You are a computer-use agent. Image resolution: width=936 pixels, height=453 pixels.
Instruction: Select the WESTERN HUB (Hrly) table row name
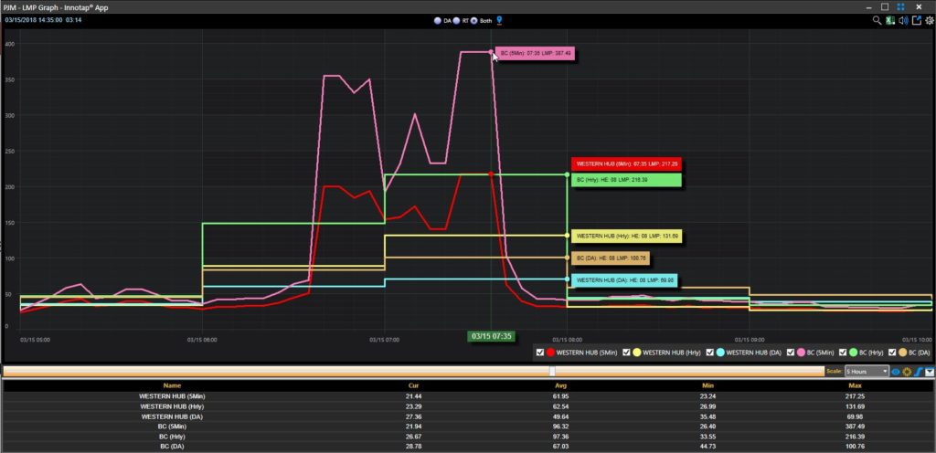172,406
